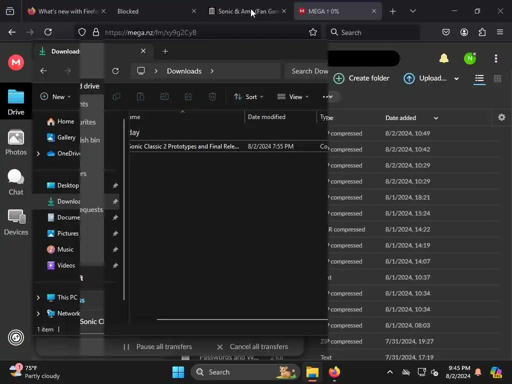Open Firefox account icon

(x=464, y=32)
